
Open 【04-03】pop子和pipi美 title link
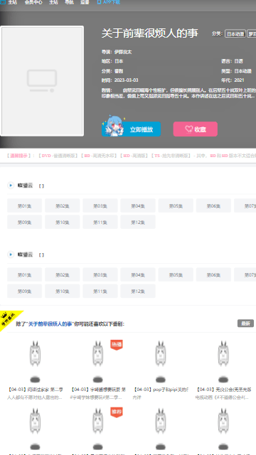pos(161,390)
